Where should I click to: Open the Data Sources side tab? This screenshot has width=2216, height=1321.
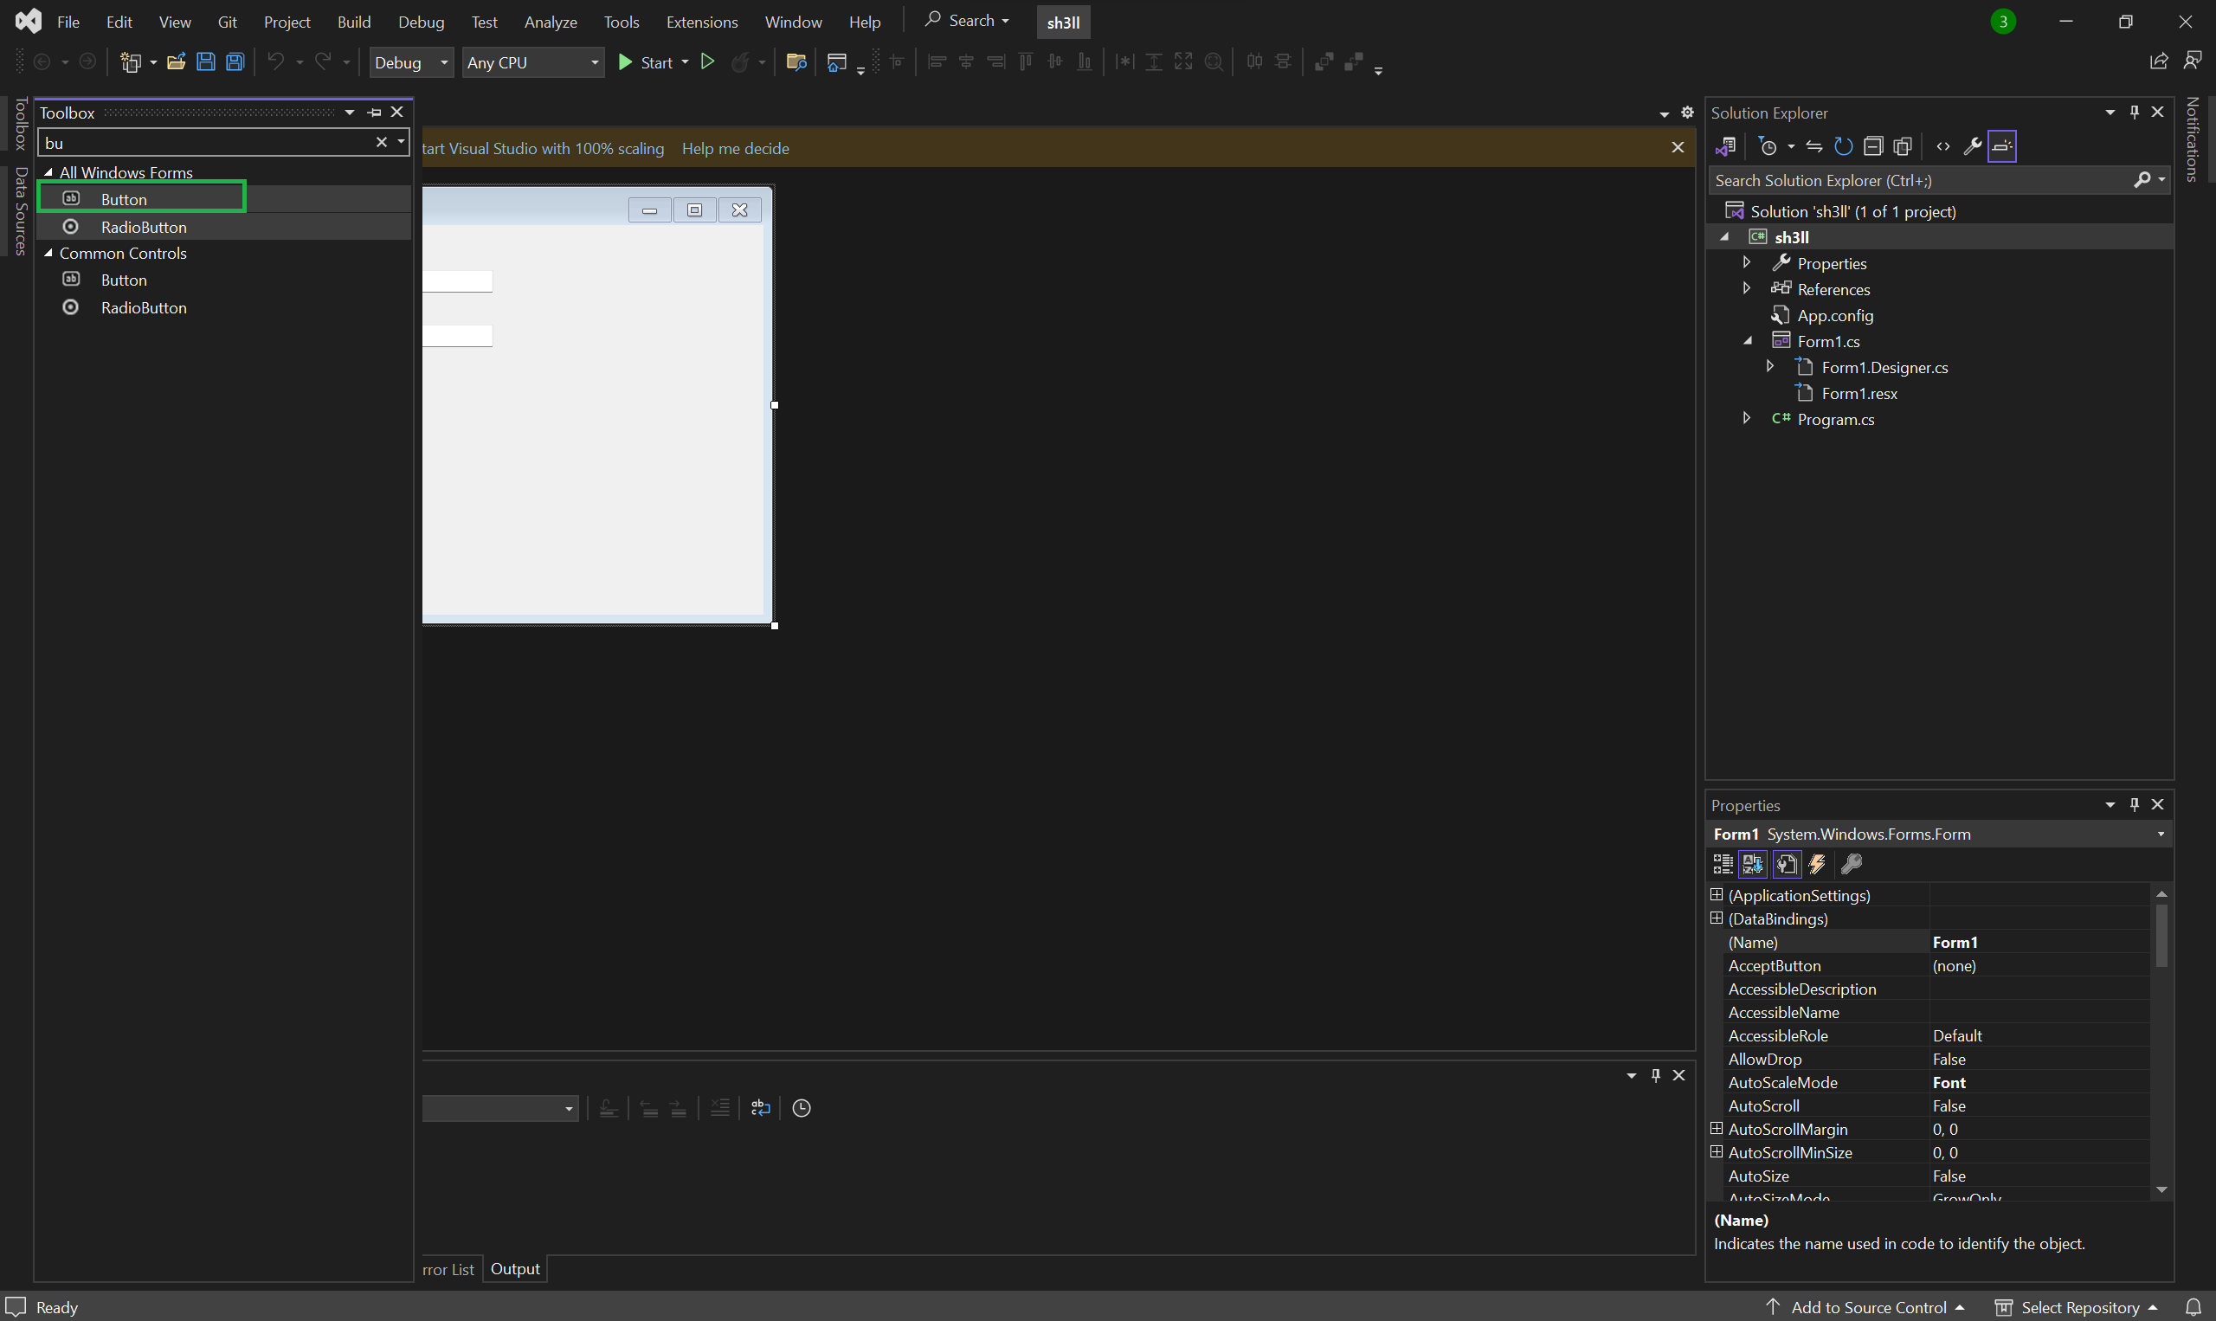pos(21,211)
